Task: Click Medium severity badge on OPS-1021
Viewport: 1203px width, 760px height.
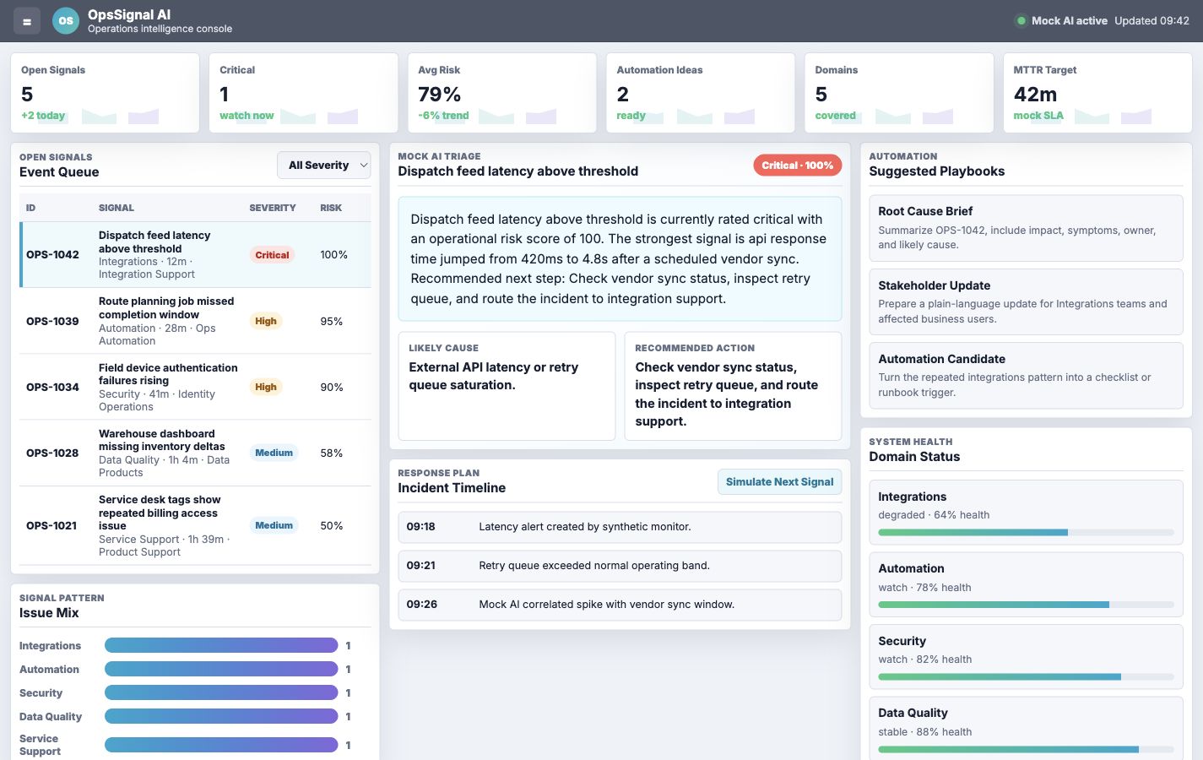Action: click(x=274, y=525)
